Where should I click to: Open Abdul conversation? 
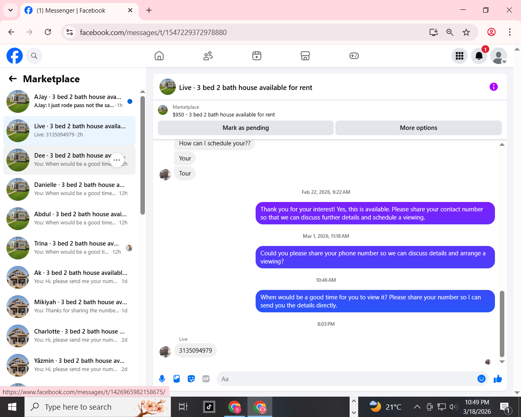point(69,219)
